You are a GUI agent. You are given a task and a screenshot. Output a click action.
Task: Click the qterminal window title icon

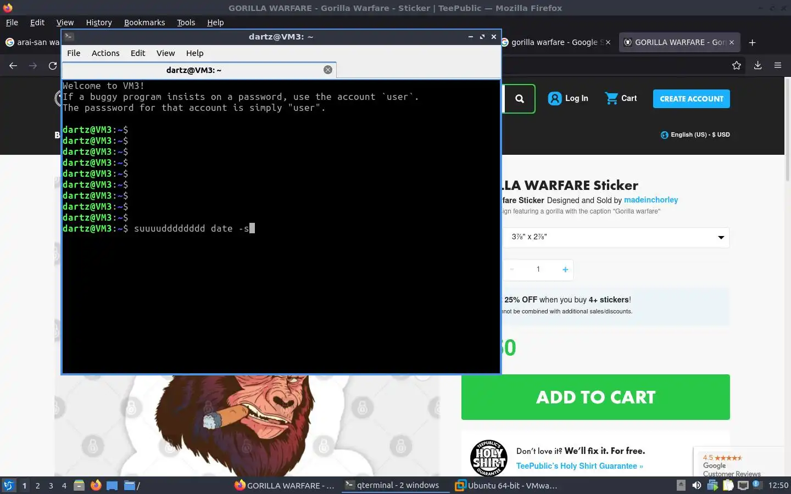tap(69, 37)
